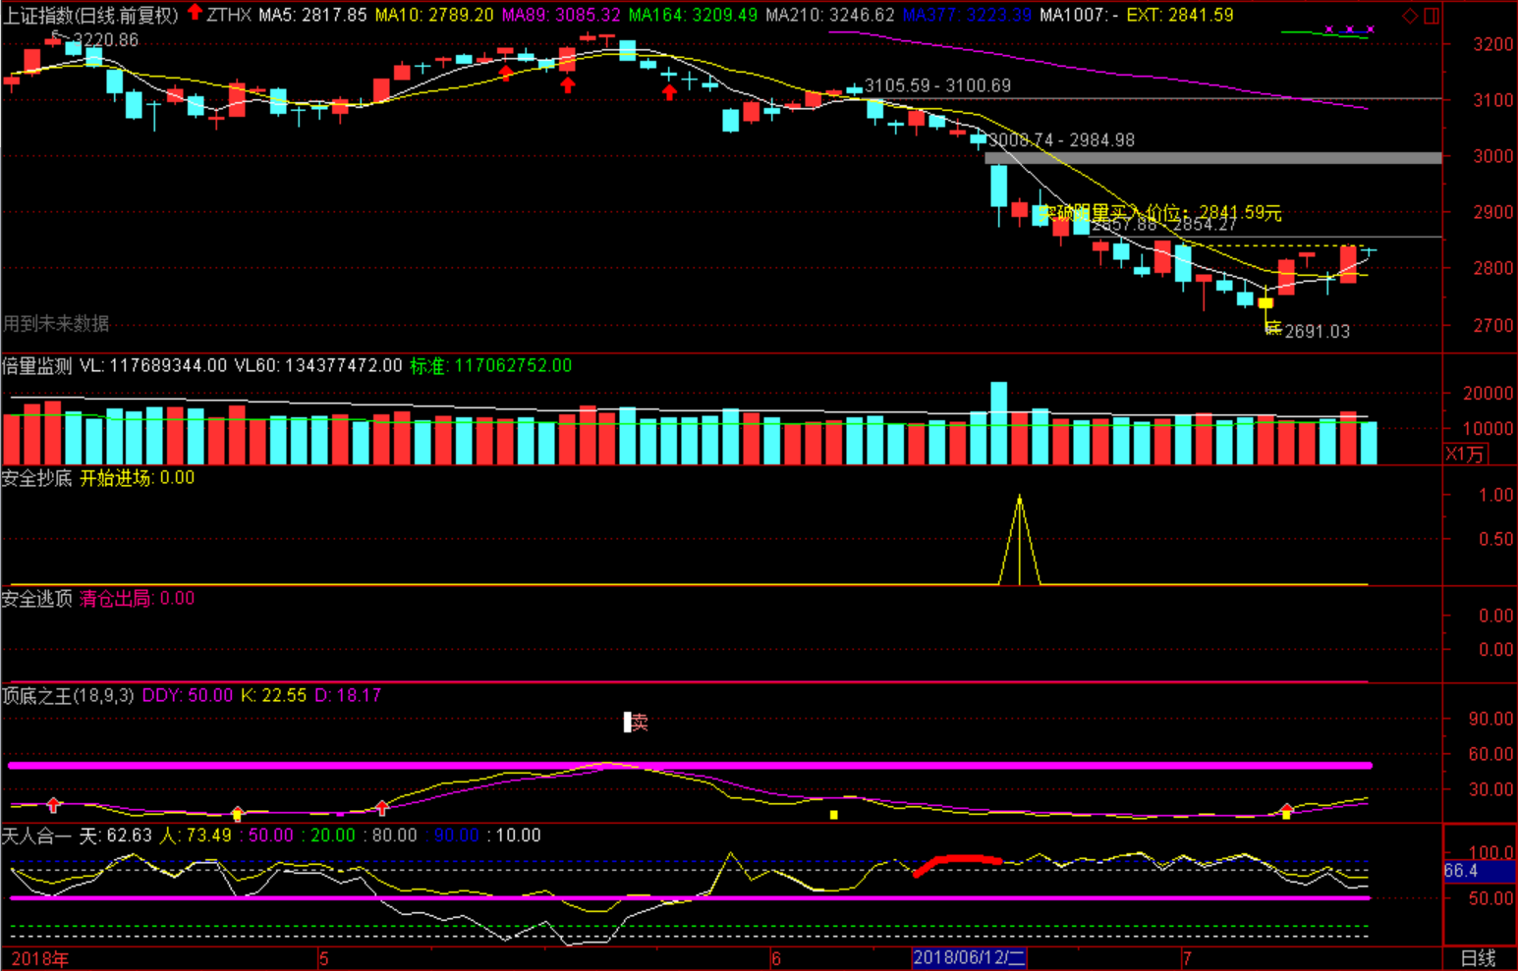The height and width of the screenshot is (971, 1518).
Task: Click the MA10: 2789.20 value
Action: (x=434, y=15)
